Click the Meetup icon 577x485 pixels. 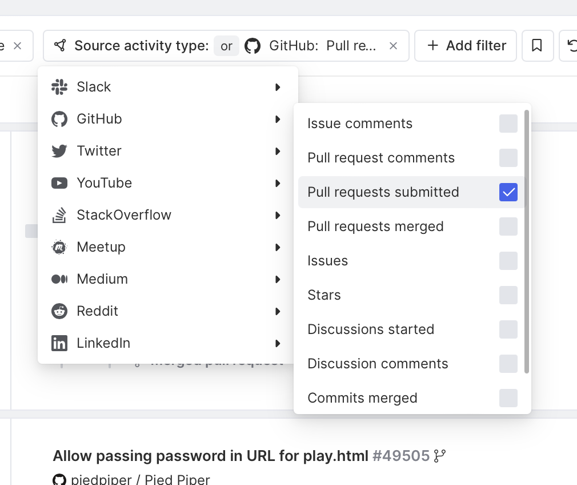click(x=59, y=247)
